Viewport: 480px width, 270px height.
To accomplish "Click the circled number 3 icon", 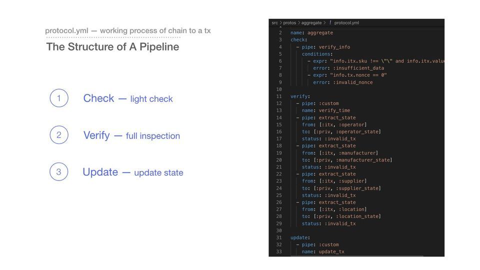I will click(58, 172).
